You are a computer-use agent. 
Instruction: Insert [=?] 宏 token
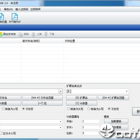pos(42,103)
